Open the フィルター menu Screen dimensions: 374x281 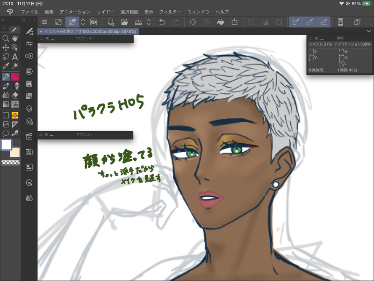(170, 12)
